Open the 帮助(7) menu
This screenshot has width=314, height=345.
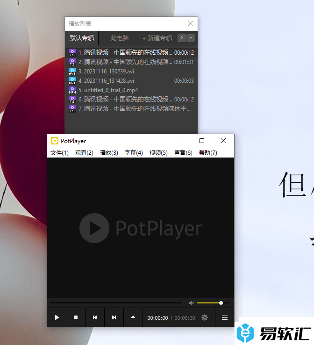[x=208, y=152]
